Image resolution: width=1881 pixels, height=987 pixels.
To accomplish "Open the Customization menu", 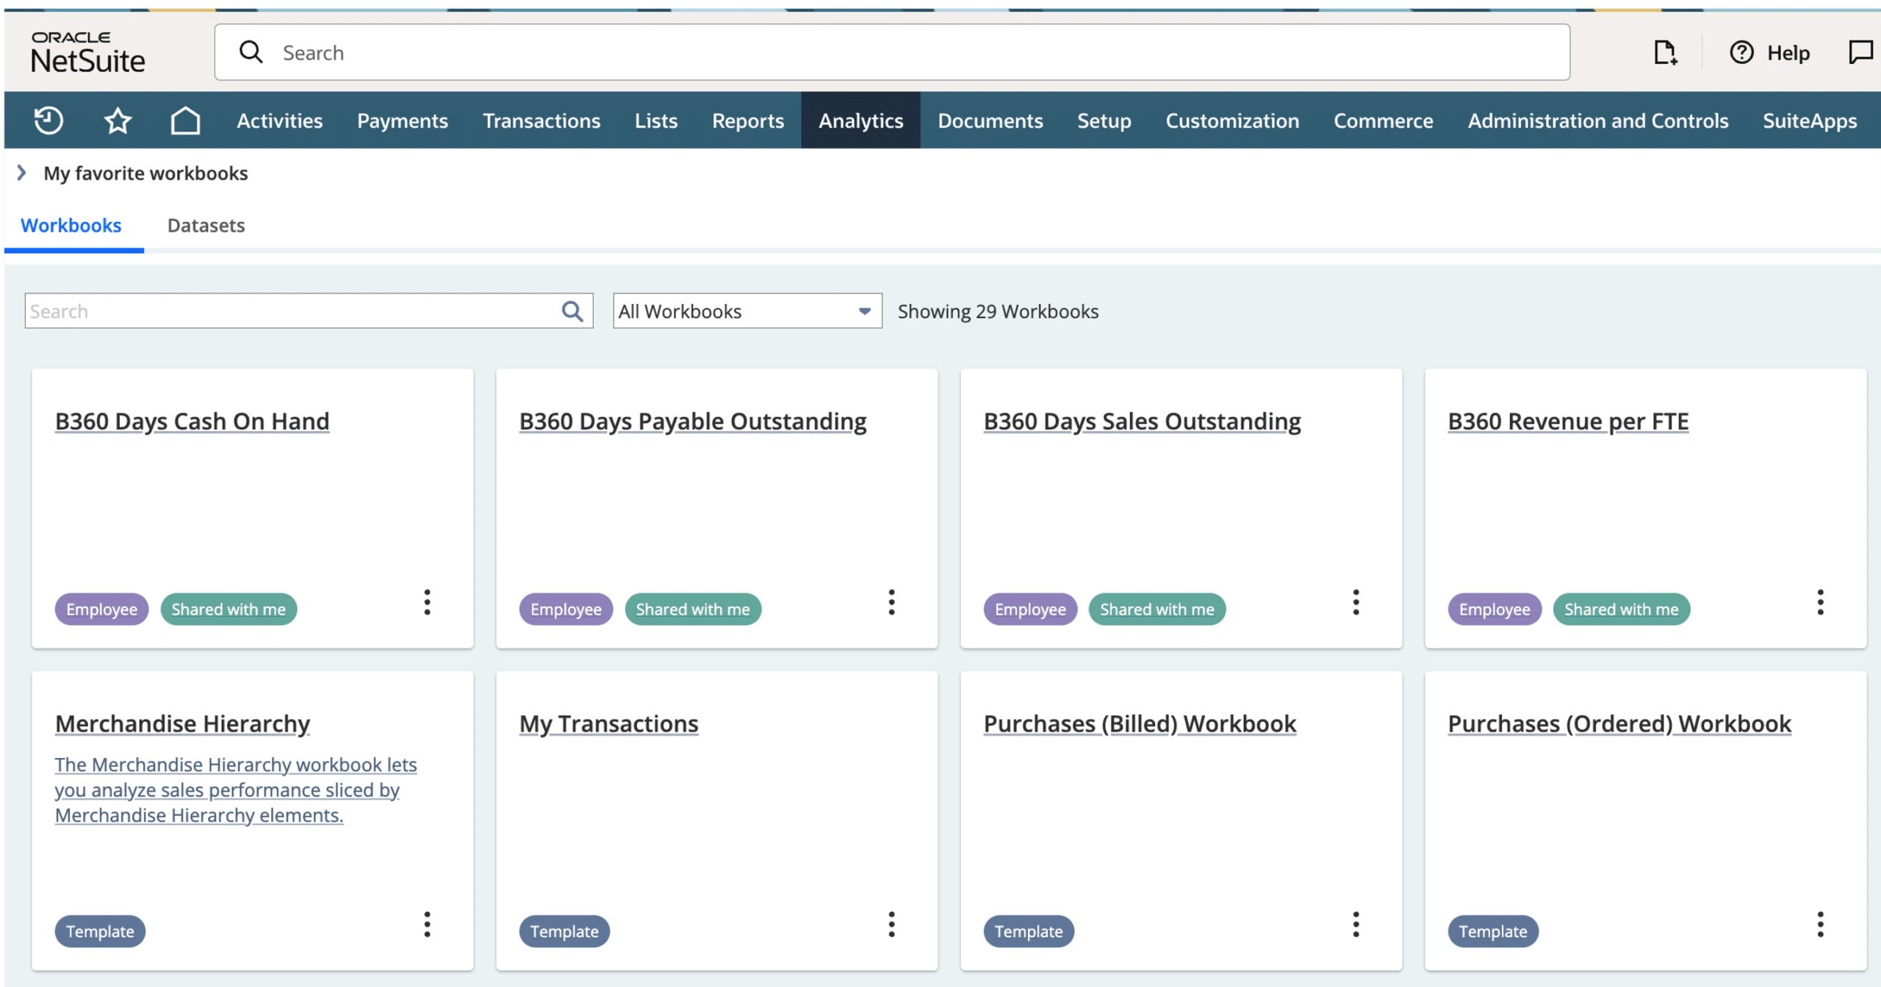I will pyautogui.click(x=1232, y=120).
